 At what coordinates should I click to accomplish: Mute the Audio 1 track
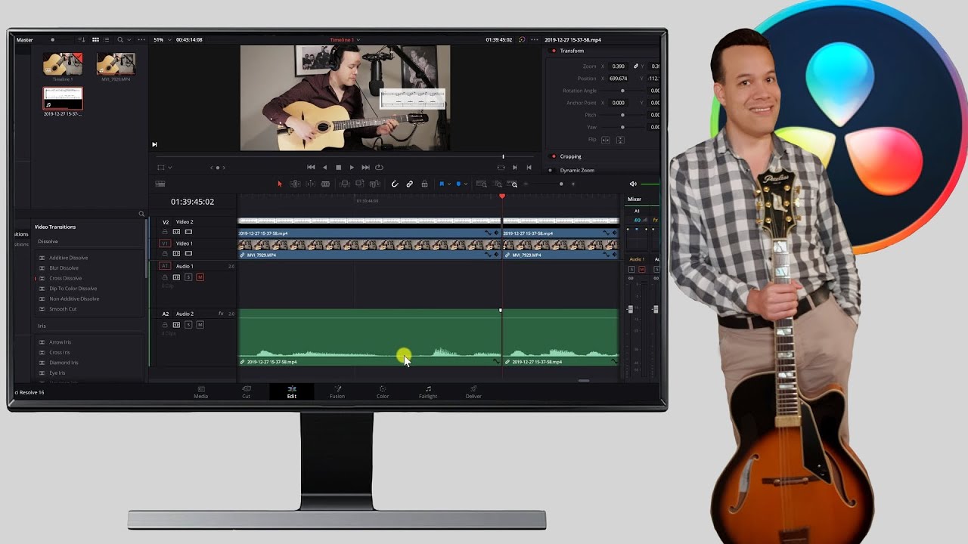[x=200, y=277]
